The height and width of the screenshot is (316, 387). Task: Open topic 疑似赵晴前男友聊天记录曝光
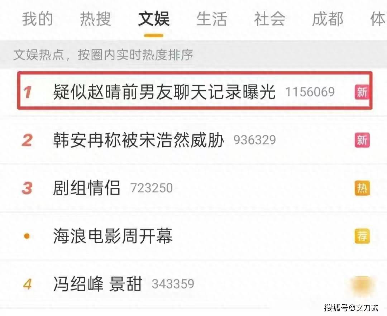164,92
